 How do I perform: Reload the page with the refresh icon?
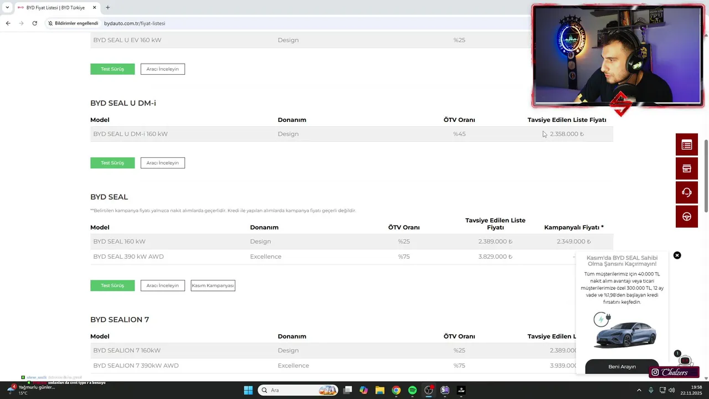pos(34,23)
